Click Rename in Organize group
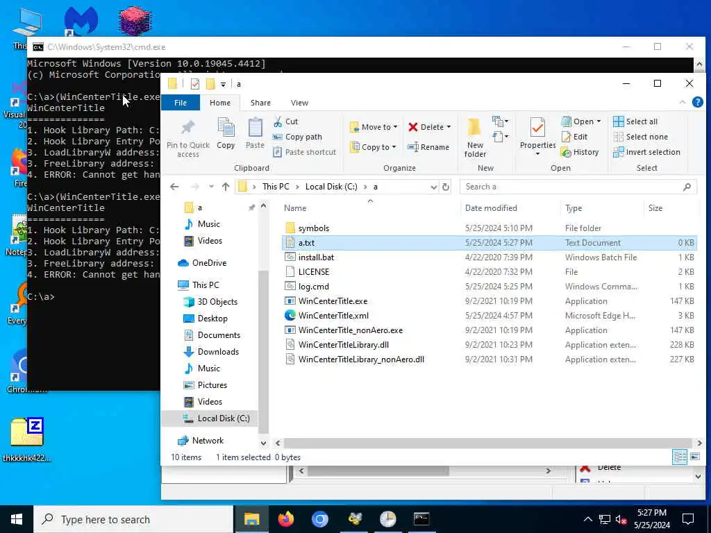 [x=428, y=147]
